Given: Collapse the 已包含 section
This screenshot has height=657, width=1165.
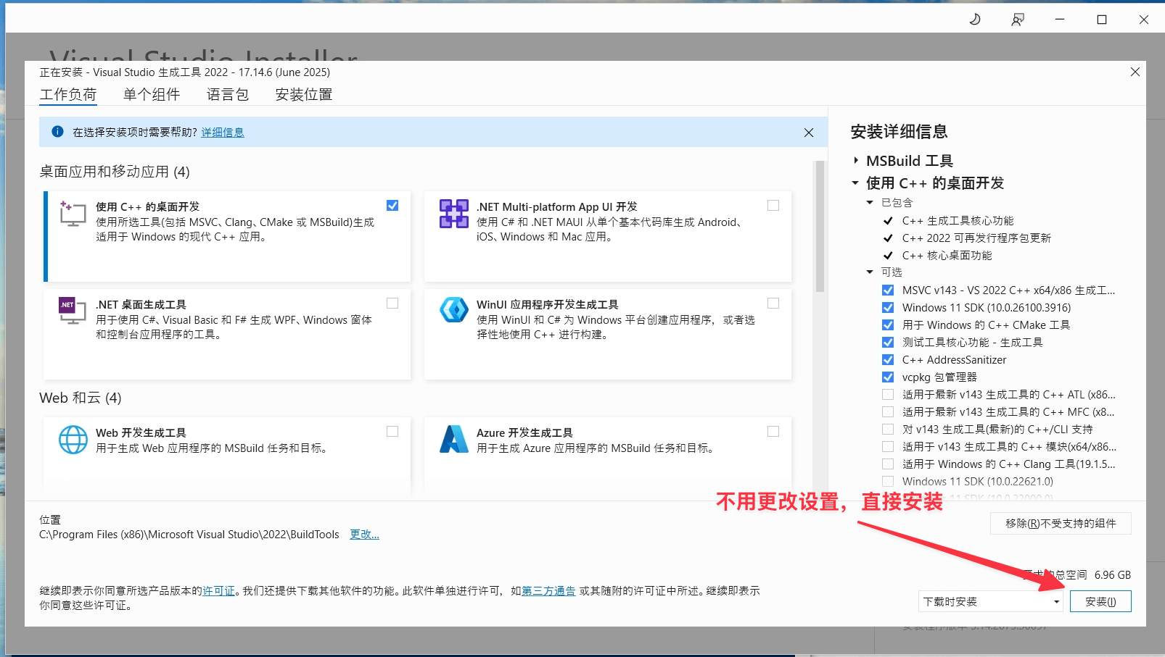Looking at the screenshot, I should point(870,203).
